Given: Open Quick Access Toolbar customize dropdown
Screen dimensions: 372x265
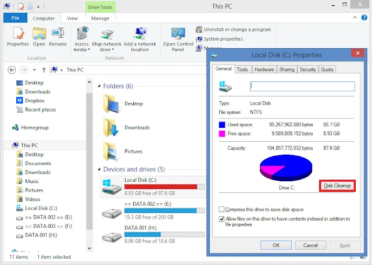Looking at the screenshot, I should [x=38, y=7].
